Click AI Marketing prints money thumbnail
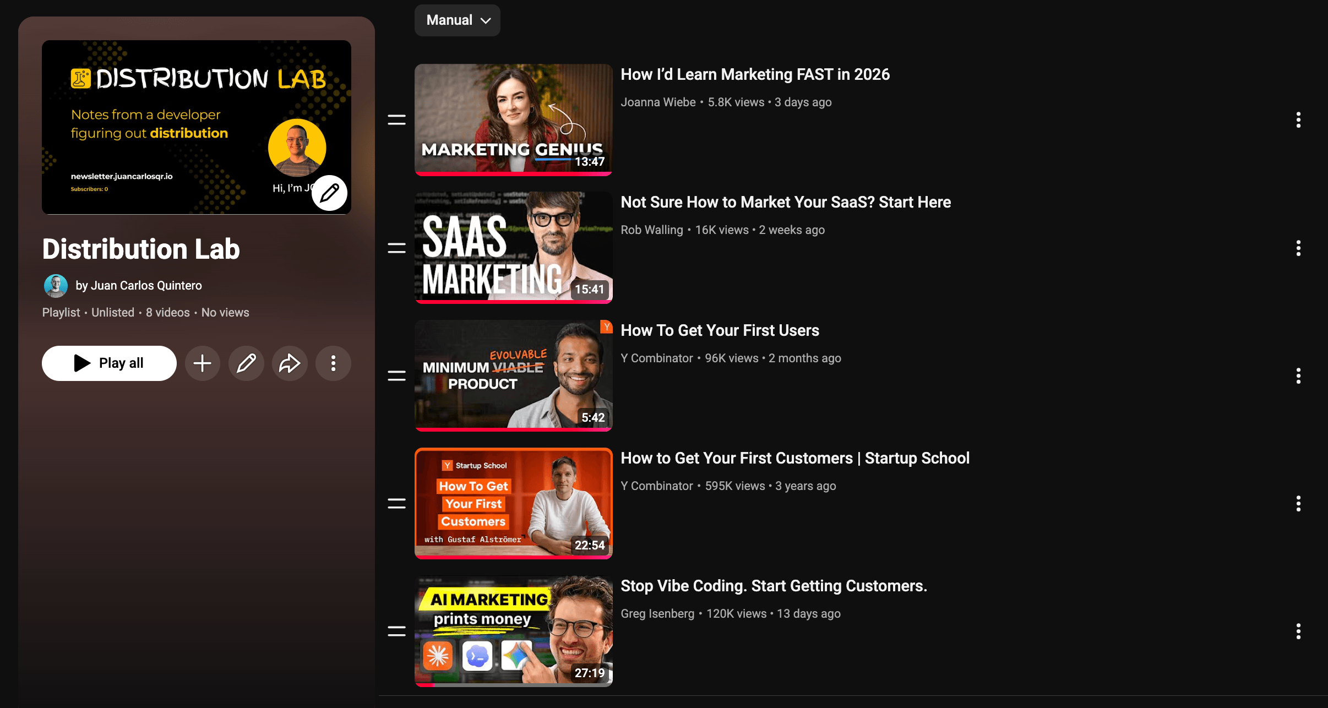The image size is (1328, 708). [513, 631]
